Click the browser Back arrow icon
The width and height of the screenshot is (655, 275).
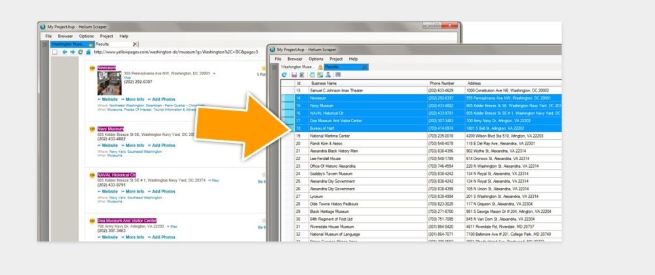(64, 52)
